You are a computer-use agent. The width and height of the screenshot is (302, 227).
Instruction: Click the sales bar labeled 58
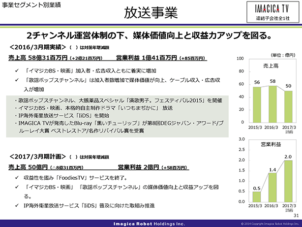(272, 104)
